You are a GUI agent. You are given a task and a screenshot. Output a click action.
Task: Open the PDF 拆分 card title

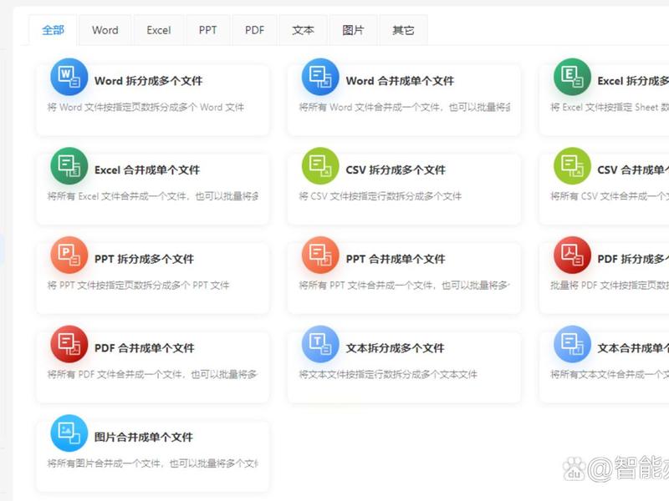pyautogui.click(x=633, y=259)
